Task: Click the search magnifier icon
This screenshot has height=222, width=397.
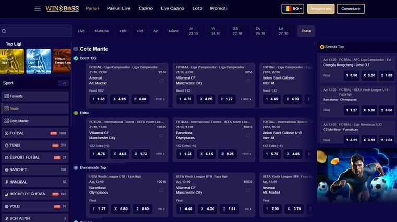Action: (x=4, y=31)
